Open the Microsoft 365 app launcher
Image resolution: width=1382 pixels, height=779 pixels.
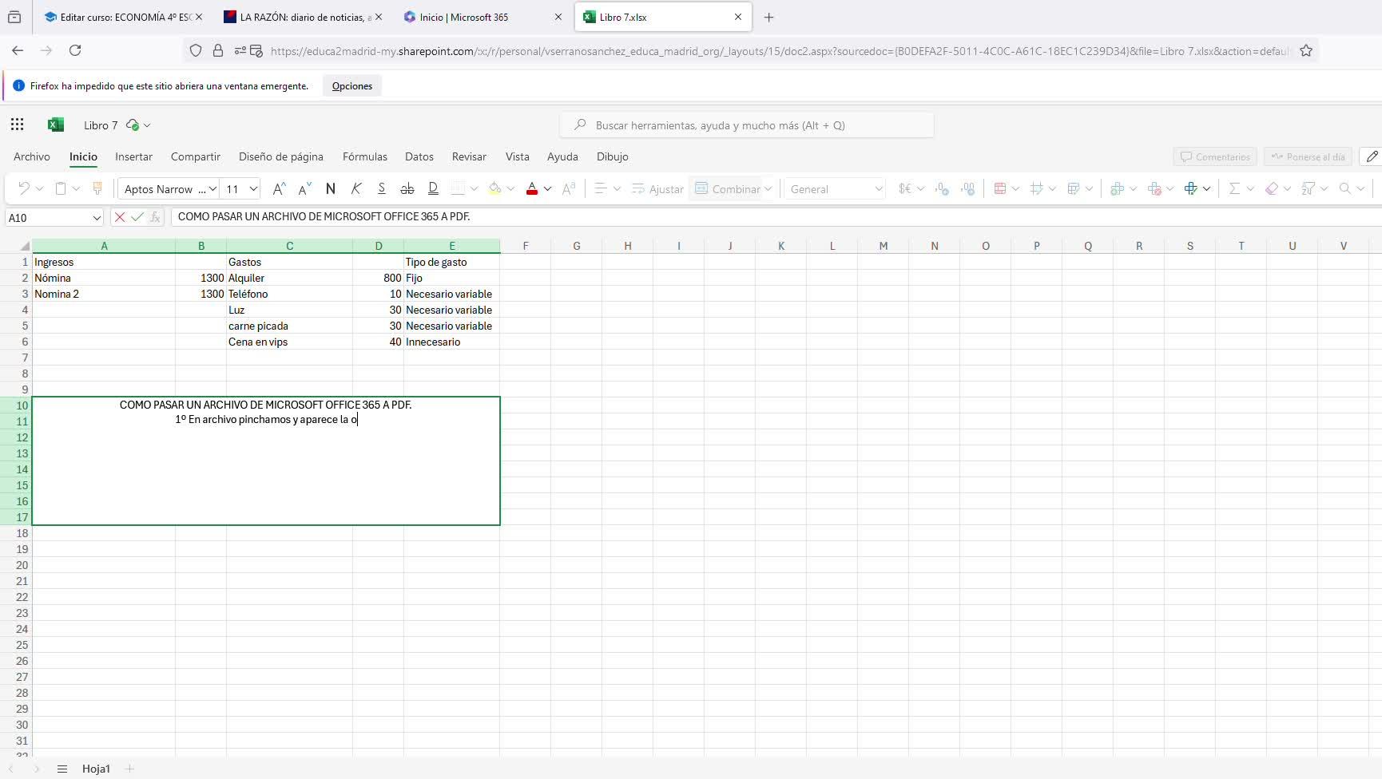[x=18, y=125]
